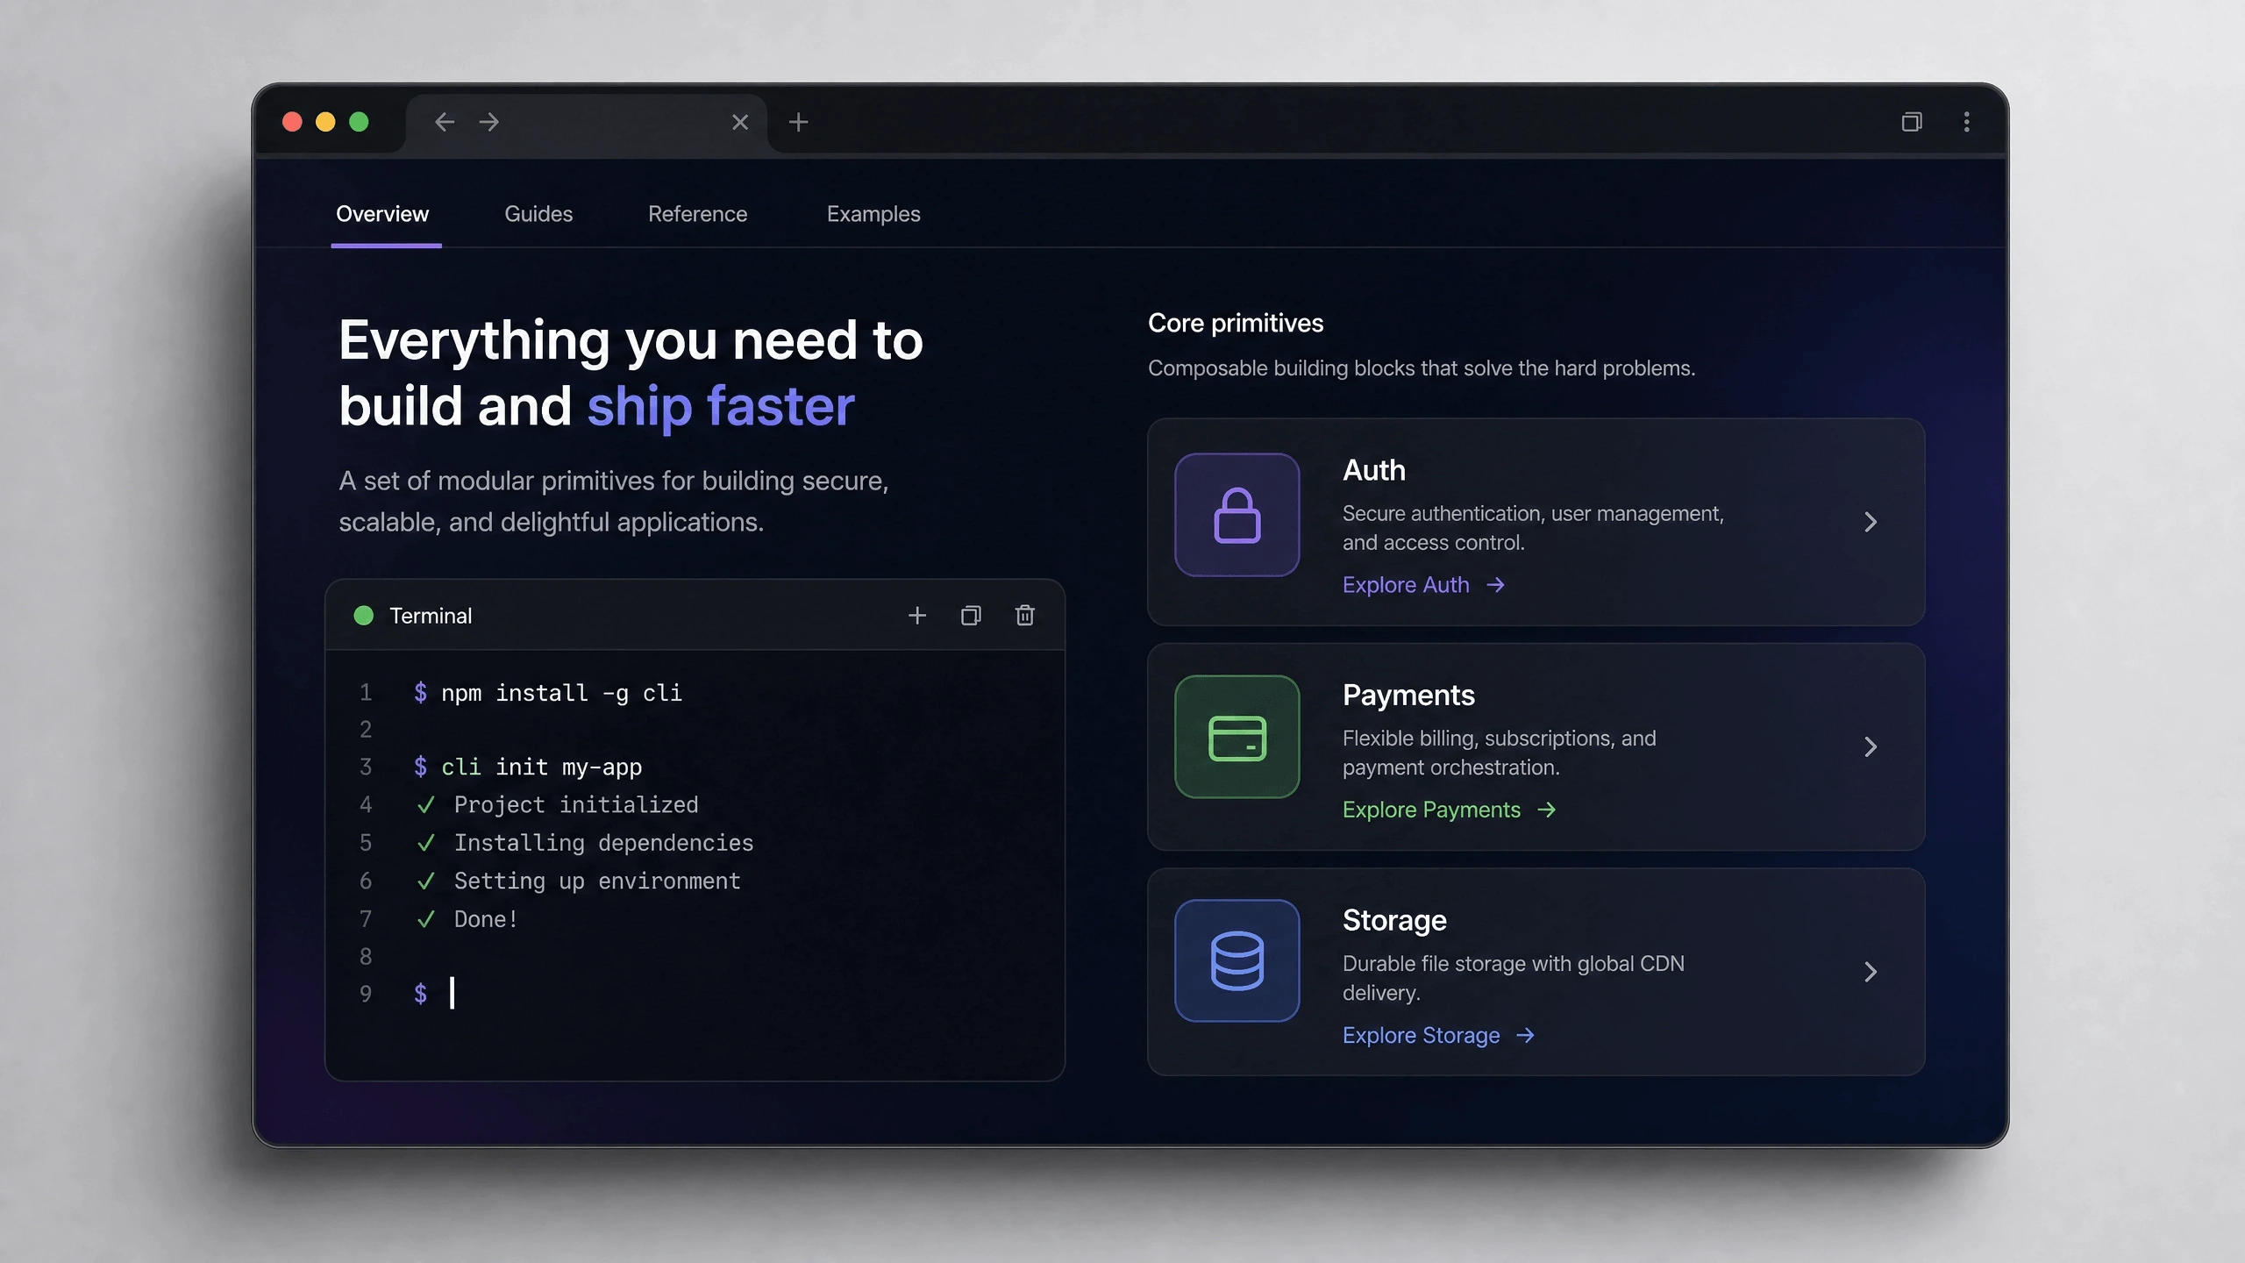Expand the Auth card chevron
Screen dimensions: 2245x1263
pos(1871,522)
